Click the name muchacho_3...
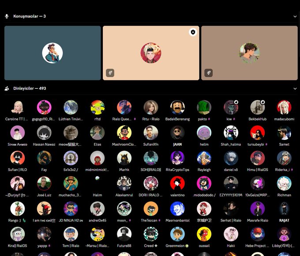The height and width of the screenshot is (256, 300). (70, 195)
